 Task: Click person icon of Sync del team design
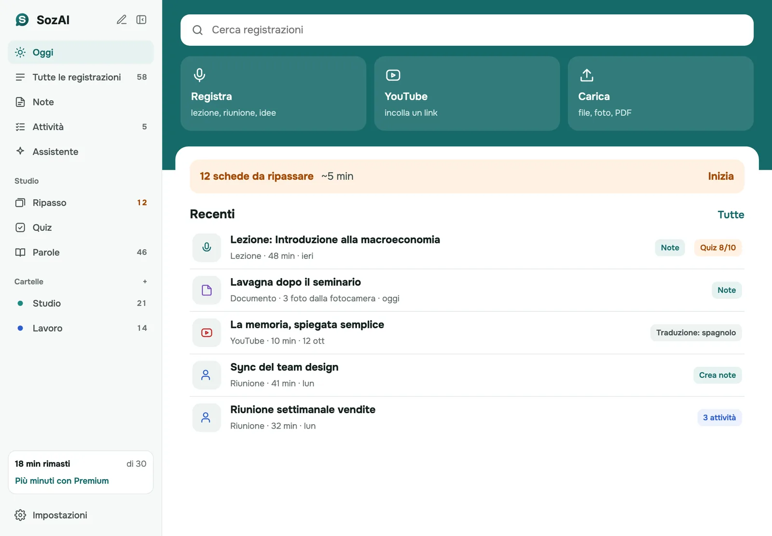click(207, 375)
